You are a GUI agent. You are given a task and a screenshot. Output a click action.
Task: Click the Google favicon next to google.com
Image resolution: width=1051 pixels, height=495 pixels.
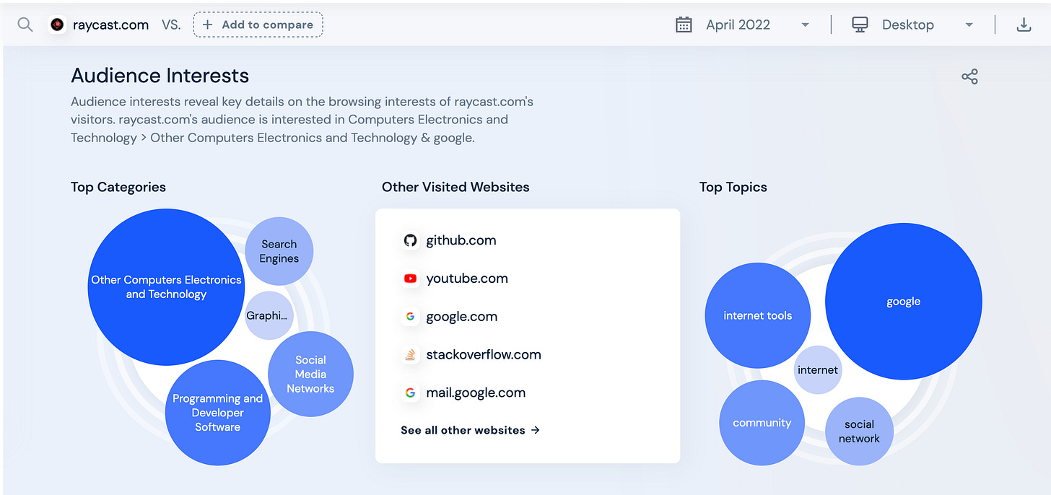(x=411, y=317)
